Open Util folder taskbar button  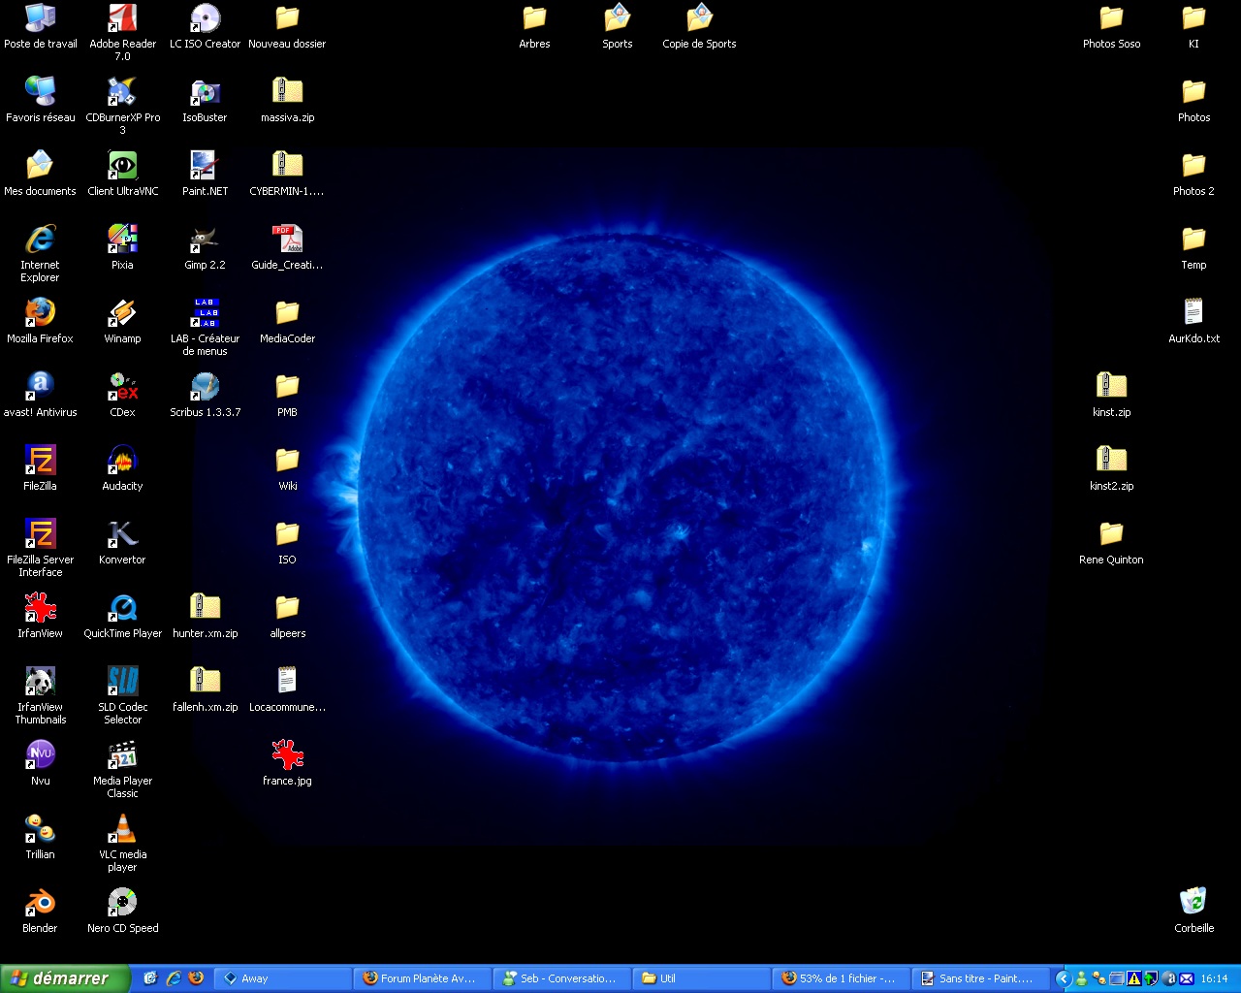[702, 978]
